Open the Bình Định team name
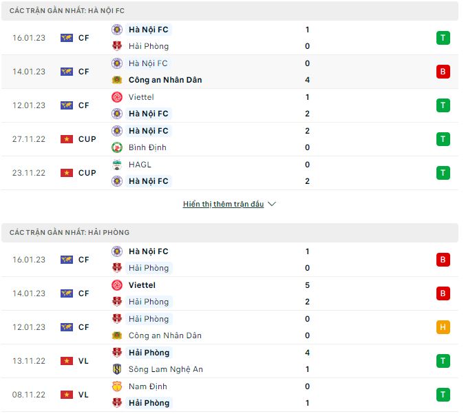This screenshot has height=414, width=466. (147, 147)
